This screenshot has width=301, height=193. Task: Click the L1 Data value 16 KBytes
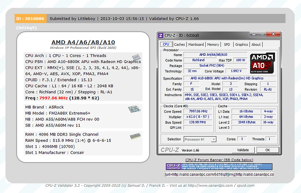[x=246, y=111]
